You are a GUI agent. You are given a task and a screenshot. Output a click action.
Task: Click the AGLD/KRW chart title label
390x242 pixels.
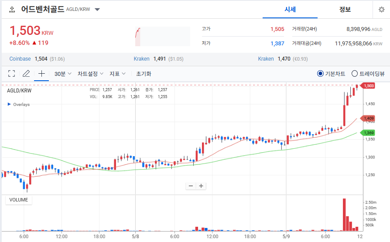[x=19, y=91]
